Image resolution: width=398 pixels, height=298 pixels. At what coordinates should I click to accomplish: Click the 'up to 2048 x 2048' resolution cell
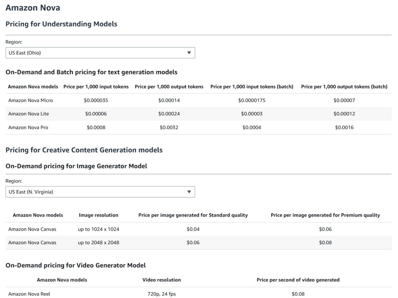tap(98, 243)
